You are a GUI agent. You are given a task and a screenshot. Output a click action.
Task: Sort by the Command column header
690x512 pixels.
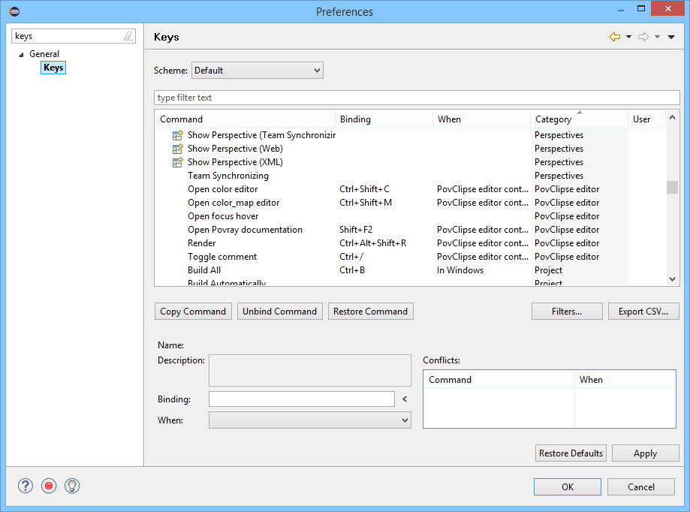coord(245,119)
